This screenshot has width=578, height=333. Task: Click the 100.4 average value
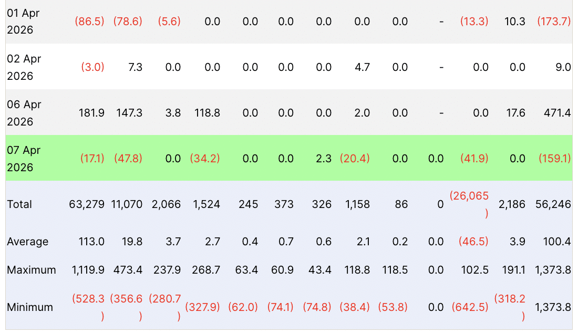click(x=558, y=242)
